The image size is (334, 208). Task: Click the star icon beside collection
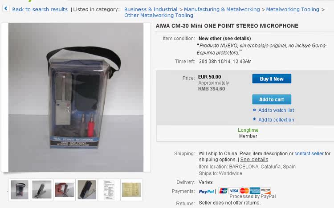(254, 119)
